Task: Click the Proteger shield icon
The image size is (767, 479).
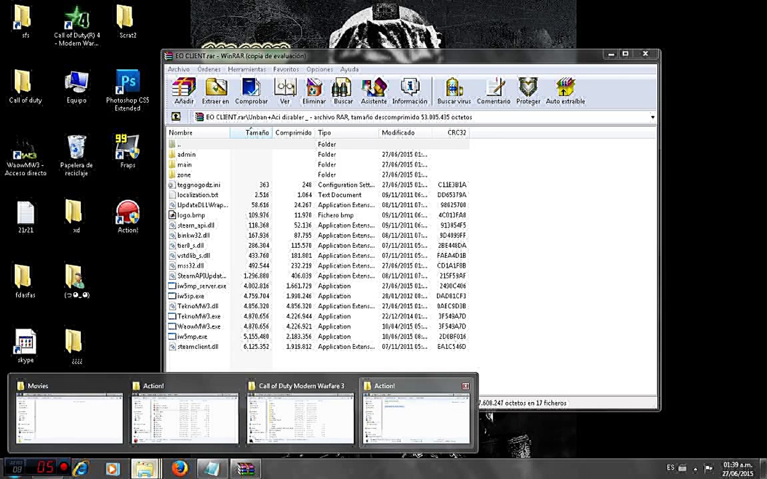Action: [528, 91]
